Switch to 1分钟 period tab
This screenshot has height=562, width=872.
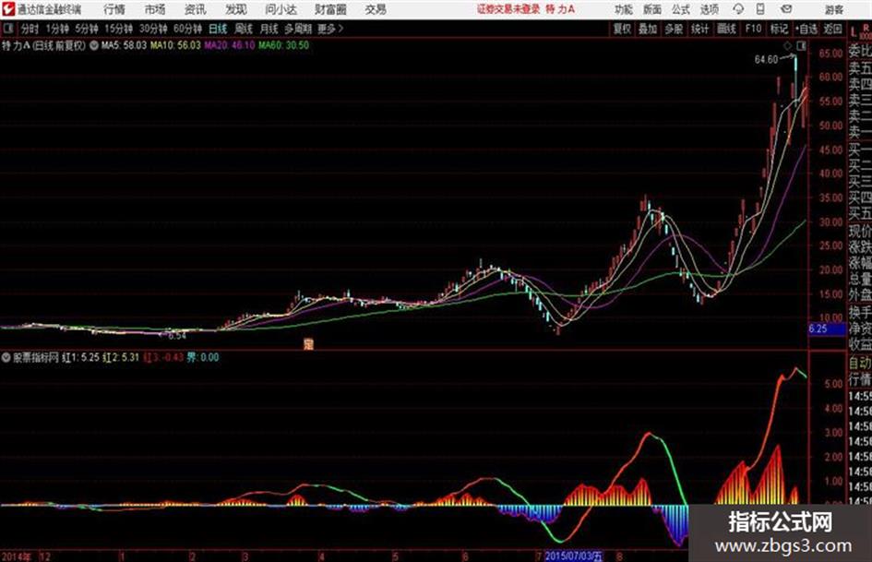[x=57, y=29]
